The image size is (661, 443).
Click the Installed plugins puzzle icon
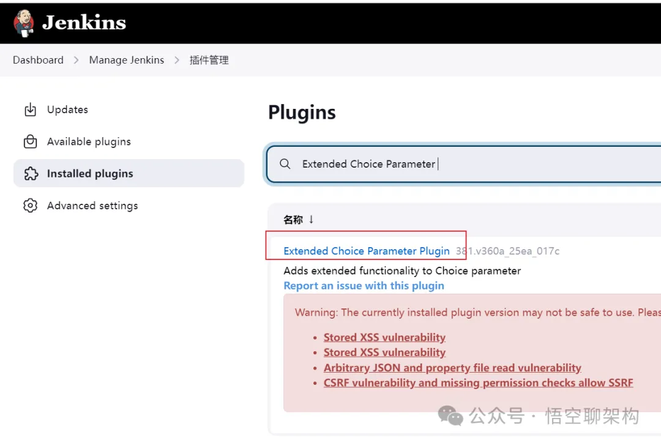[x=31, y=174]
